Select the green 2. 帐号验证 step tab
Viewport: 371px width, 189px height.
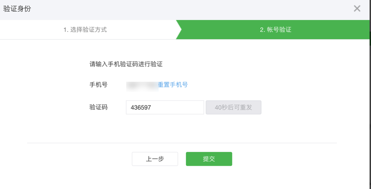[x=275, y=30]
